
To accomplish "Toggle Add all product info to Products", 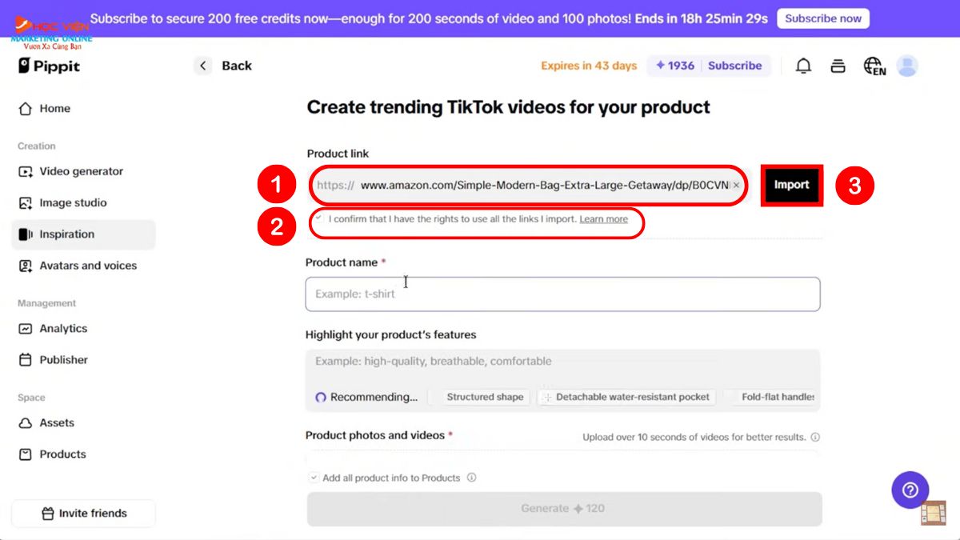I will coord(314,478).
